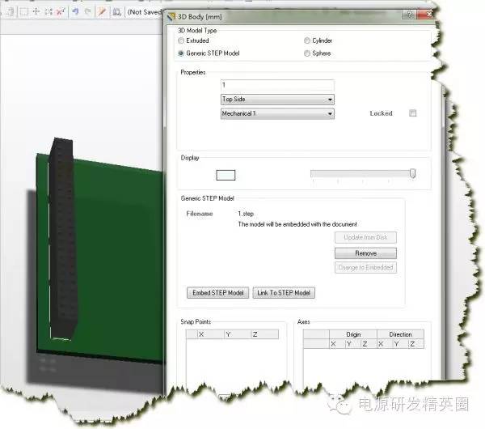
Task: Click the redo arrow in toolbar
Action: click(x=86, y=12)
